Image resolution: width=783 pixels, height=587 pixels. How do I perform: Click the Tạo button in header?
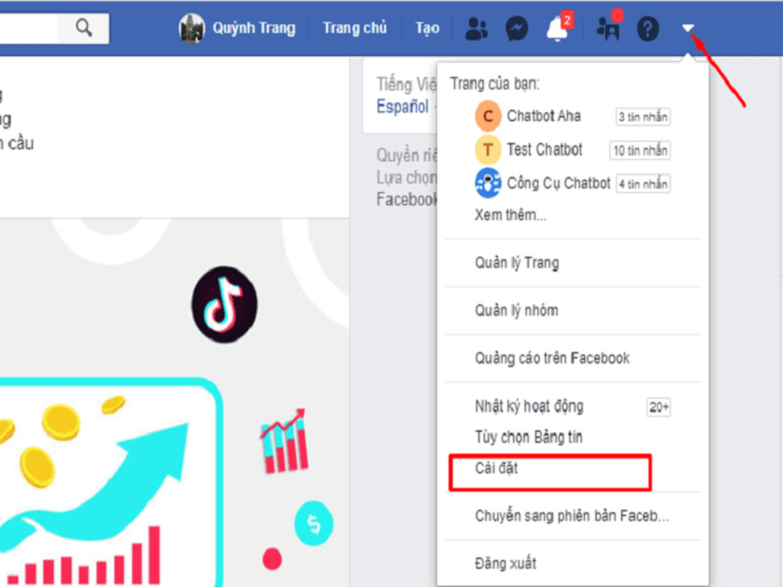427,28
